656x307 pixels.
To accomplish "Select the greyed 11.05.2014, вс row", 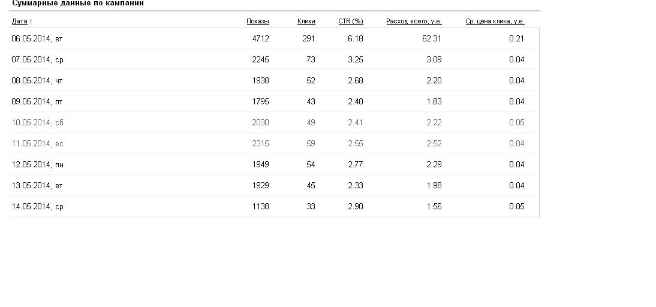I will [37, 144].
